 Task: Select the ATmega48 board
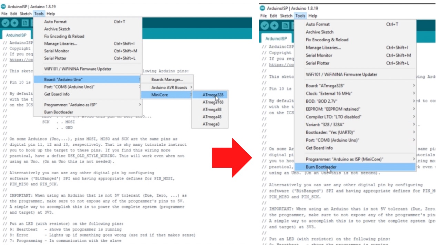pos(210,117)
